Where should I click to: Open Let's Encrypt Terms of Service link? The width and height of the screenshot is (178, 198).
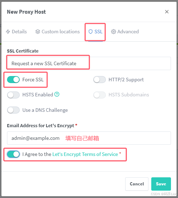pos(85,154)
